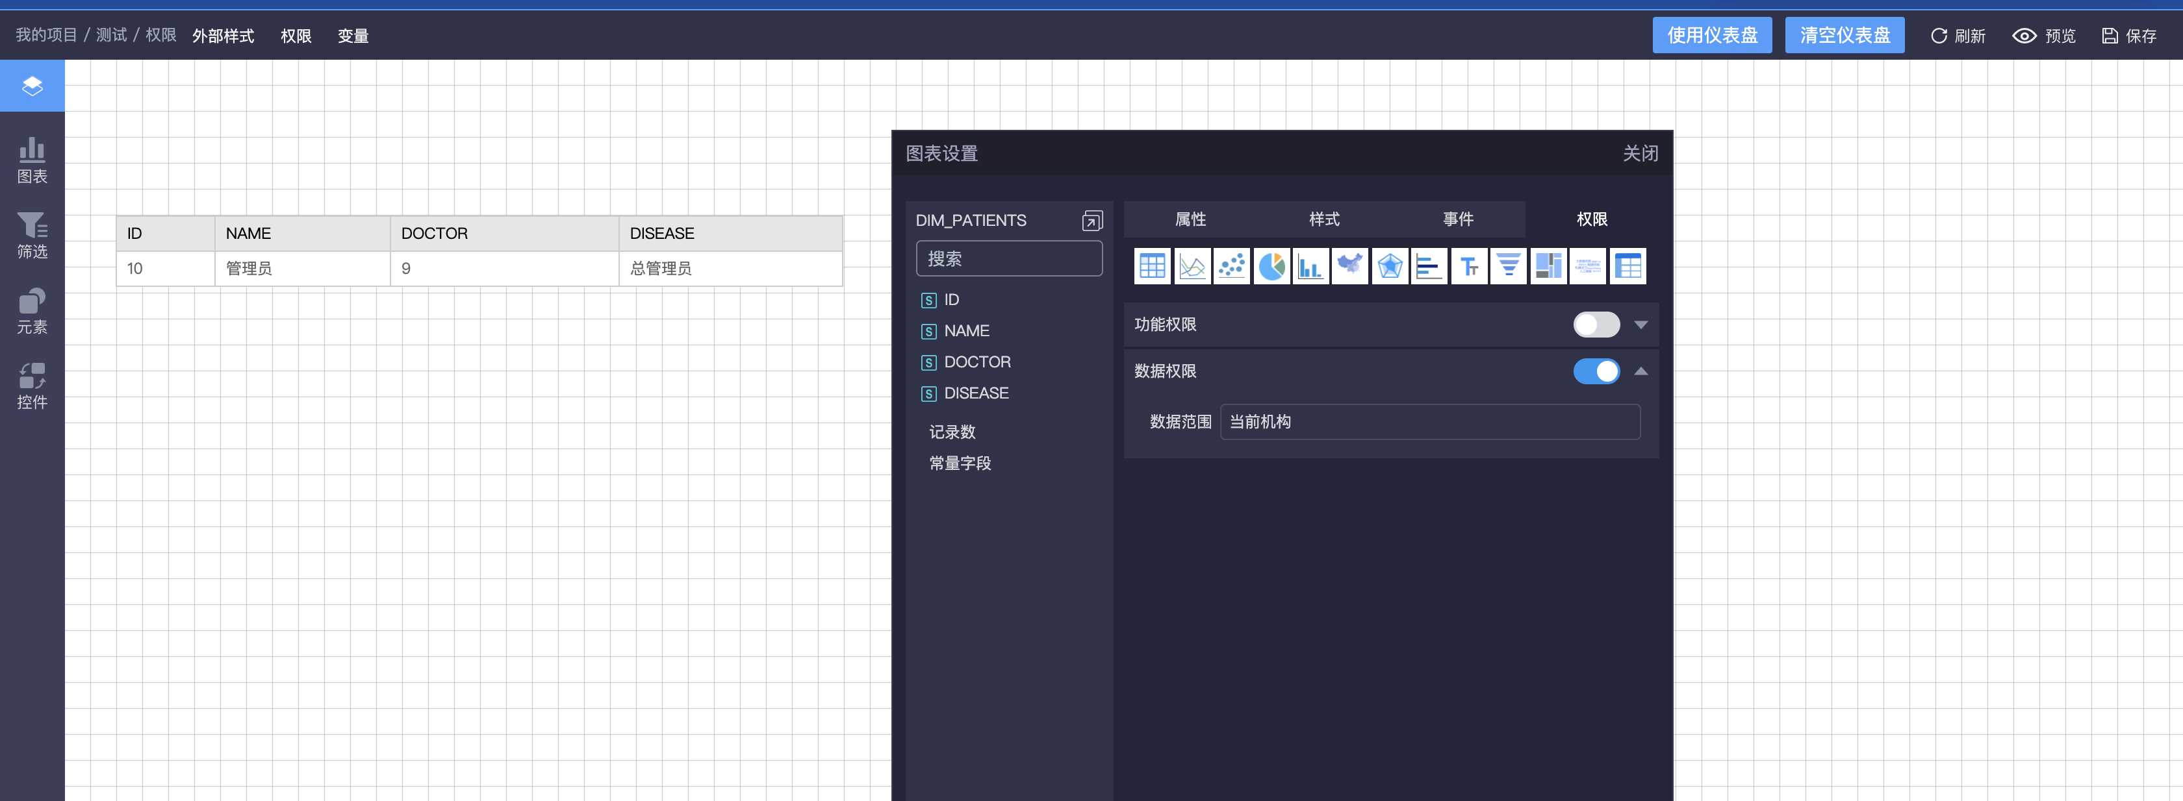Open the 数据范围 dropdown showing 当前机构
Screen dimensions: 2183x801
[x=1429, y=422]
